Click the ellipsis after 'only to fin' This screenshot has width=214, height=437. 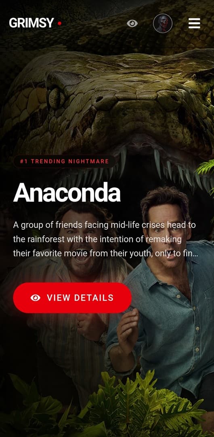[195, 254]
